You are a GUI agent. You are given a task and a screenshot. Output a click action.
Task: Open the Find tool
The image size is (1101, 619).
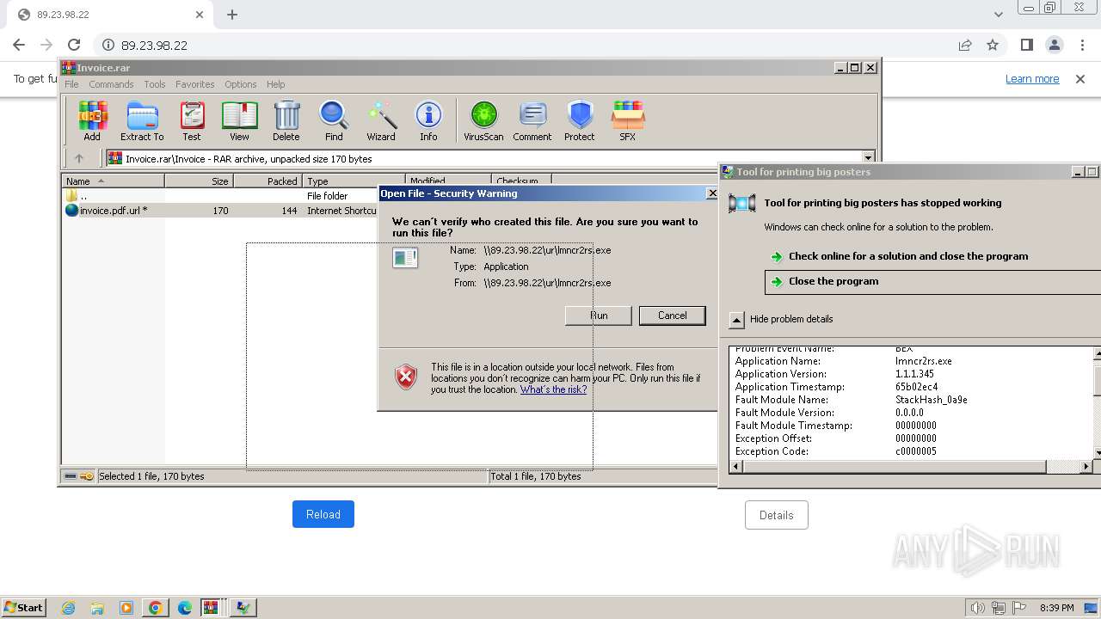pyautogui.click(x=334, y=120)
